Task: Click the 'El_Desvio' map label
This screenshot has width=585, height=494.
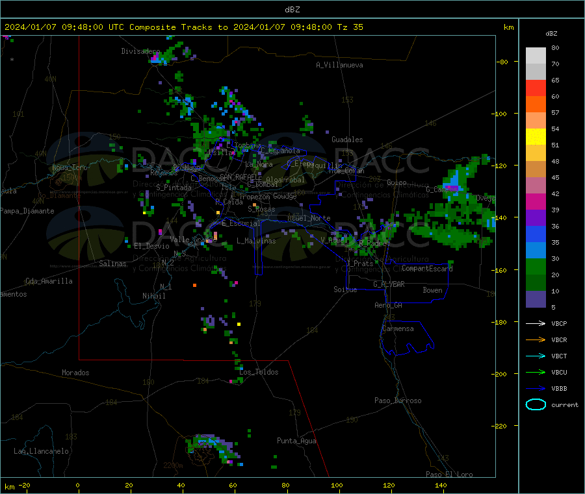Action: click(x=151, y=246)
